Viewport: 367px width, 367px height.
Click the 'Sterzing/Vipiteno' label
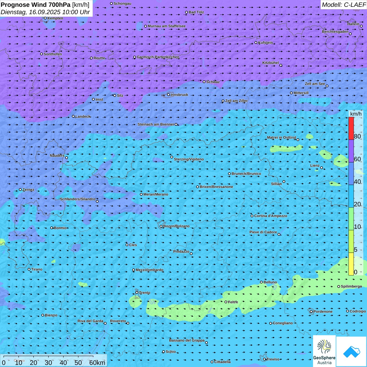pyautogui.click(x=189, y=159)
